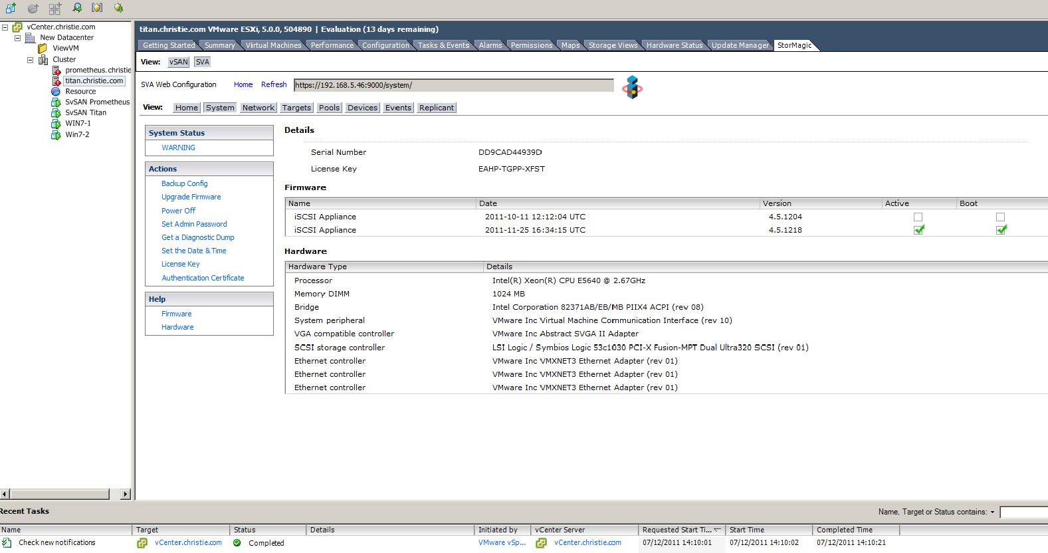Select the vSAN view button
The height and width of the screenshot is (553, 1048).
point(178,62)
